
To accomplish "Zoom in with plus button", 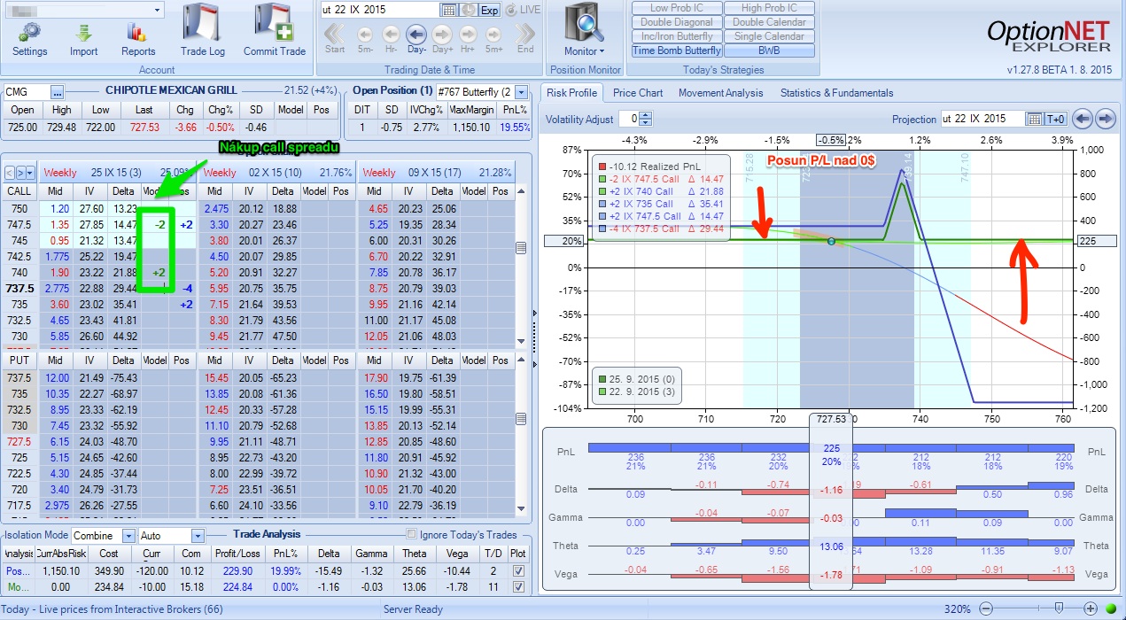I will (x=1091, y=609).
